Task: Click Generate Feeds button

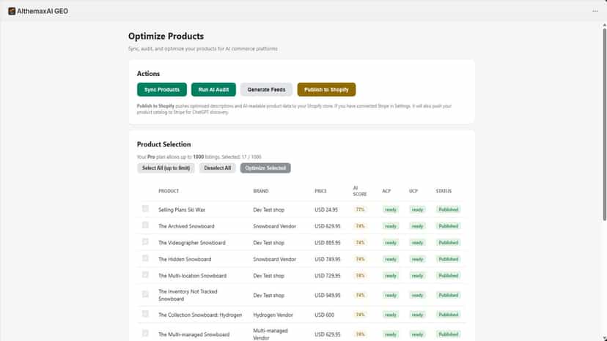Action: coord(266,89)
